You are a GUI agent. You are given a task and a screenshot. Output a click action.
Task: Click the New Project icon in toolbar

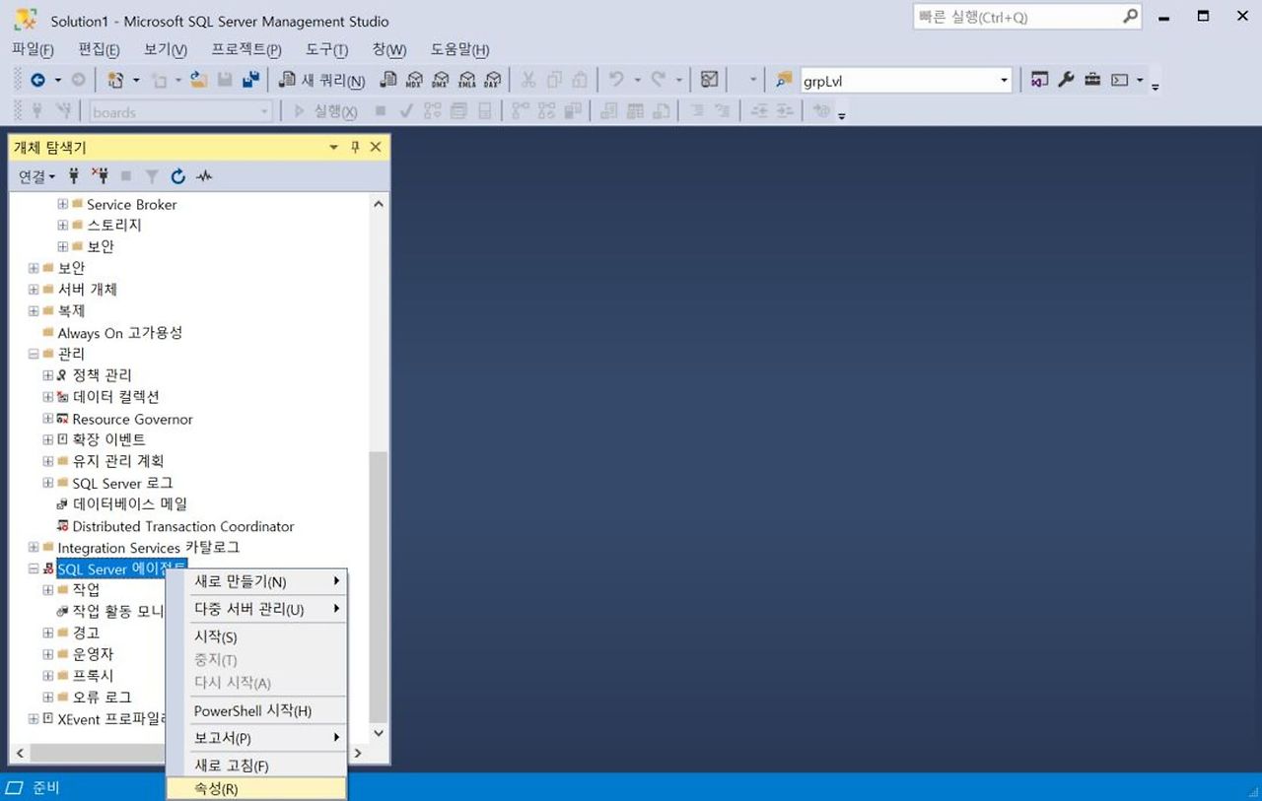[x=115, y=81]
